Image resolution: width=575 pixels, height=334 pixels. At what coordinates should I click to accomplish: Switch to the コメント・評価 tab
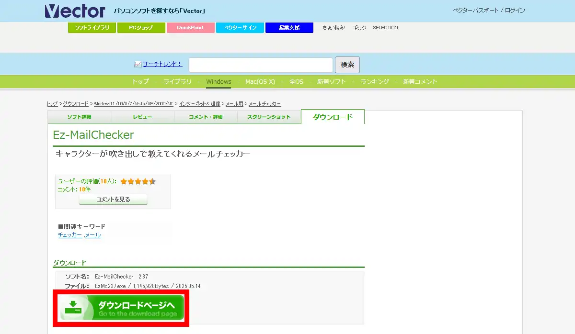click(206, 117)
